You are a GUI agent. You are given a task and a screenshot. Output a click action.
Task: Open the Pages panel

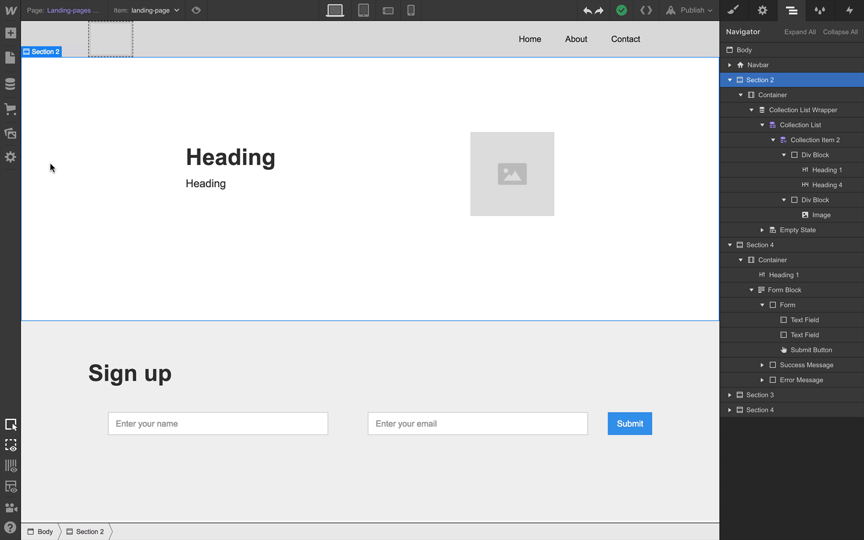[10, 58]
